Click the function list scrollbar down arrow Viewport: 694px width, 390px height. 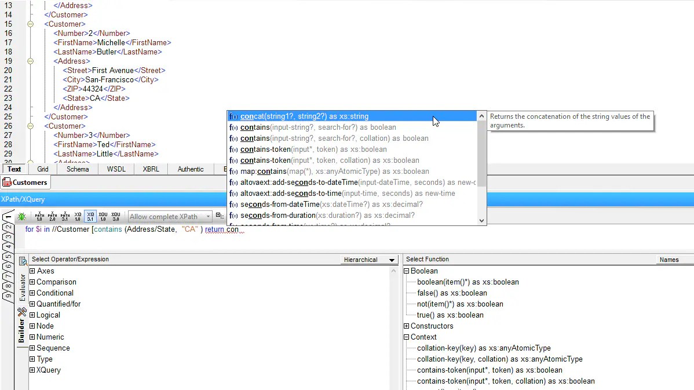tap(481, 220)
